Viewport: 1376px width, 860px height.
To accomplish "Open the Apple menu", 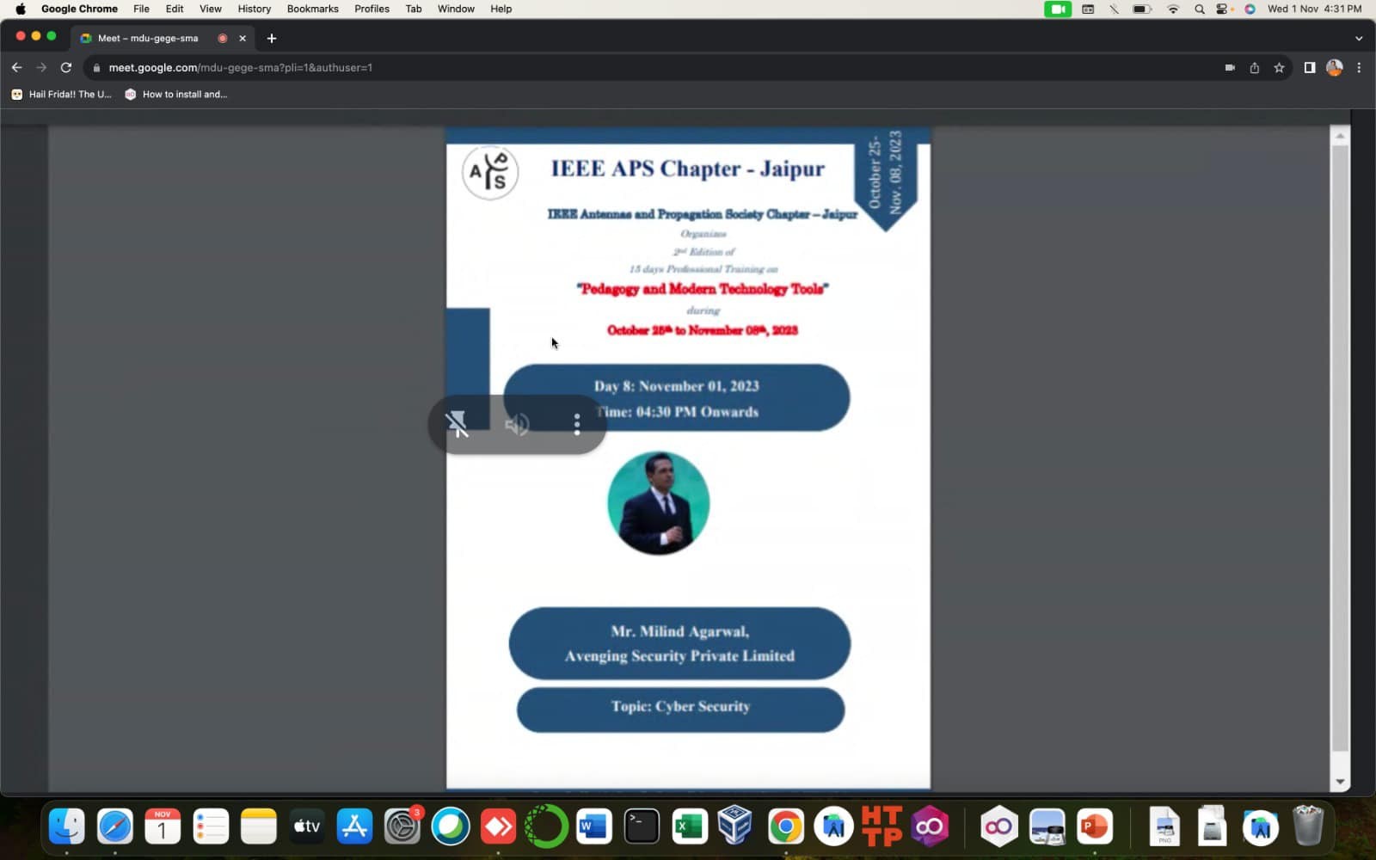I will point(21,9).
